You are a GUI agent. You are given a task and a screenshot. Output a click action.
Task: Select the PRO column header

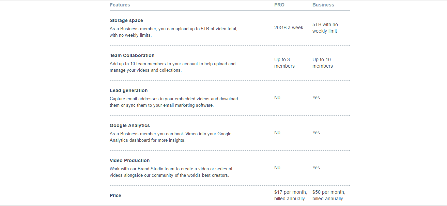(x=279, y=5)
